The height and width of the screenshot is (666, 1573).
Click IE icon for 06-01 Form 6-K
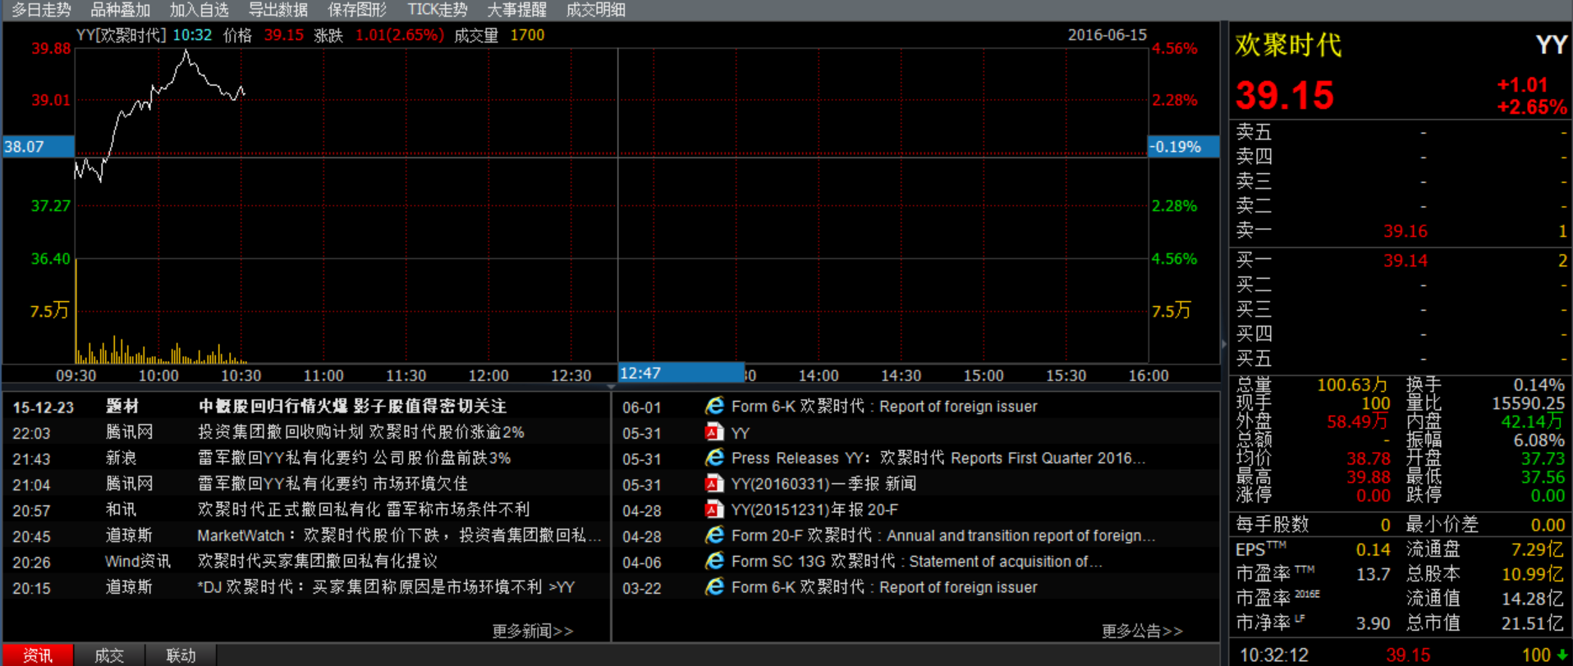(x=714, y=406)
